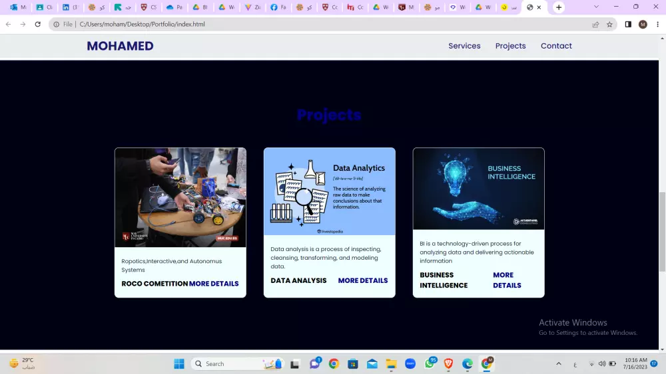Open the volume speaker tray icon
Image resolution: width=666 pixels, height=374 pixels.
click(x=602, y=363)
